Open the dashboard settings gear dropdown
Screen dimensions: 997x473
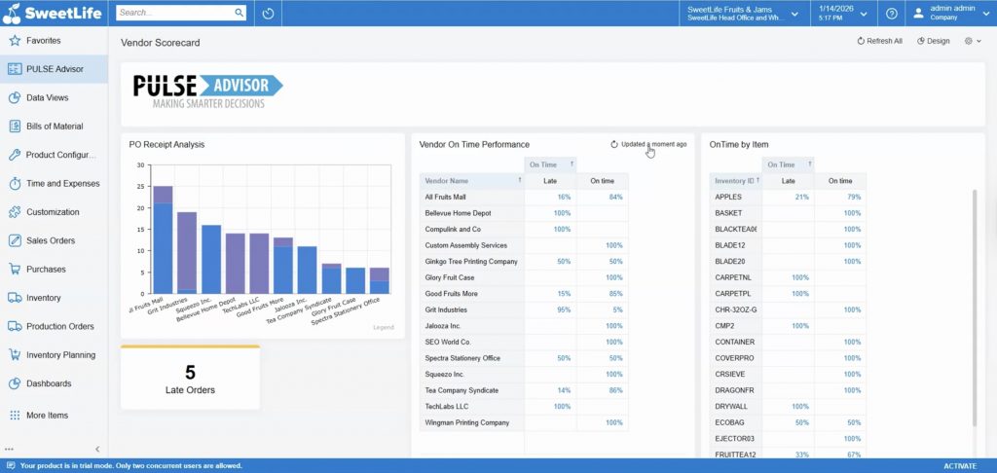click(x=972, y=41)
